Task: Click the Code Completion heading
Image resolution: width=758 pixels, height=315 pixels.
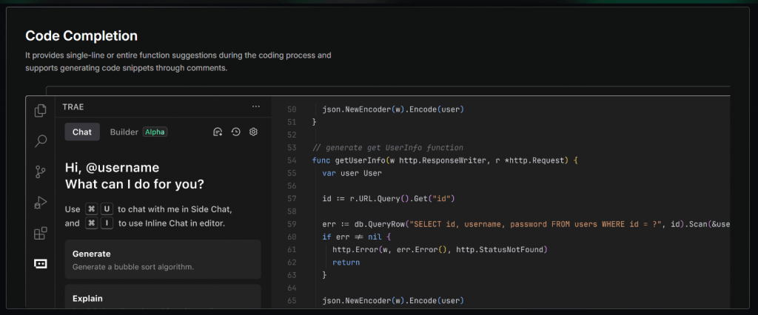Action: [81, 35]
